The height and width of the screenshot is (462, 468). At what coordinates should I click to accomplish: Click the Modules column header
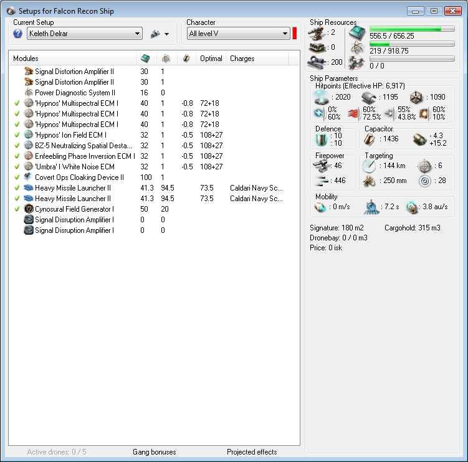[74, 59]
